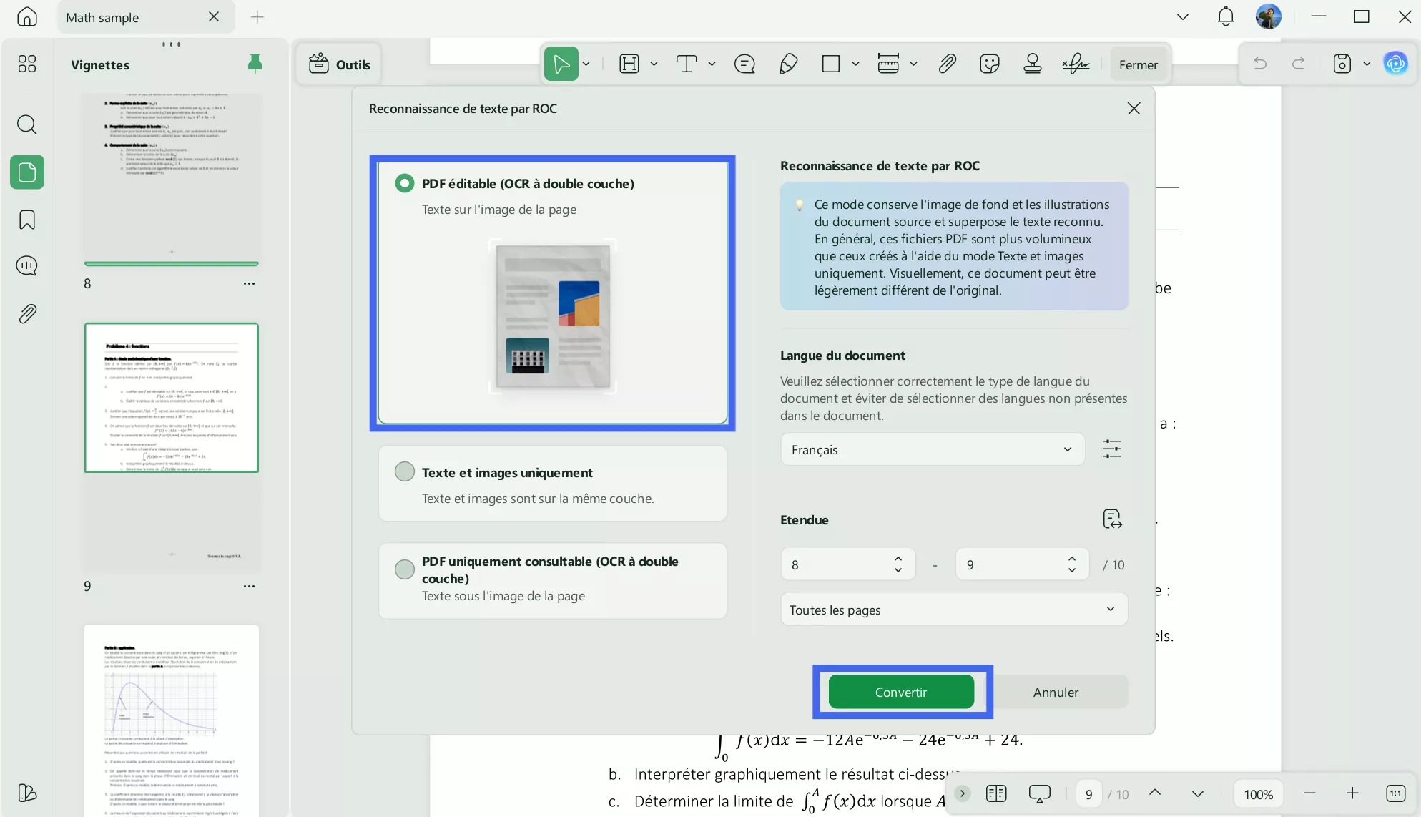The width and height of the screenshot is (1421, 817).
Task: Open the Outils menu
Action: pyautogui.click(x=338, y=64)
